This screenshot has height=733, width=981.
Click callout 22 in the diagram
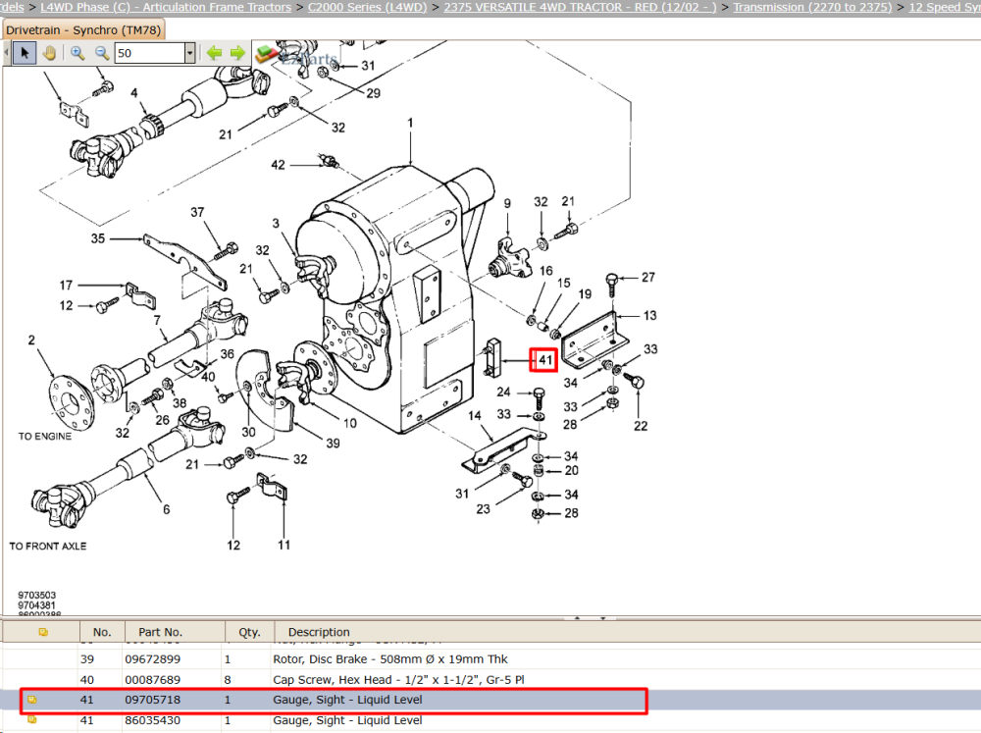point(640,426)
